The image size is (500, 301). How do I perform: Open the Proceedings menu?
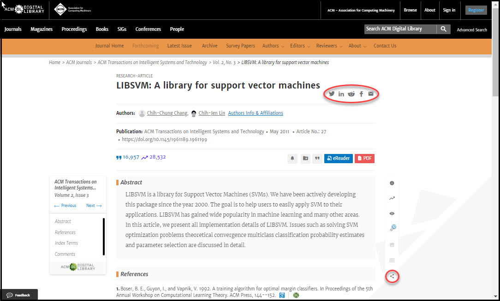pos(74,29)
